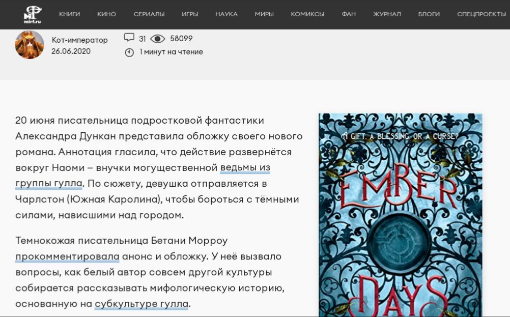Go to the БЛОГИ section

pos(429,14)
